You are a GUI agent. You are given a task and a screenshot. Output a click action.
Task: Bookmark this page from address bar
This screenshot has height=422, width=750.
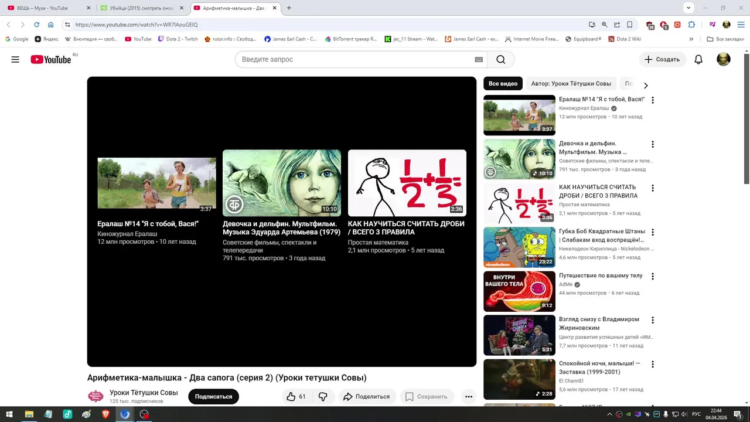(x=630, y=25)
